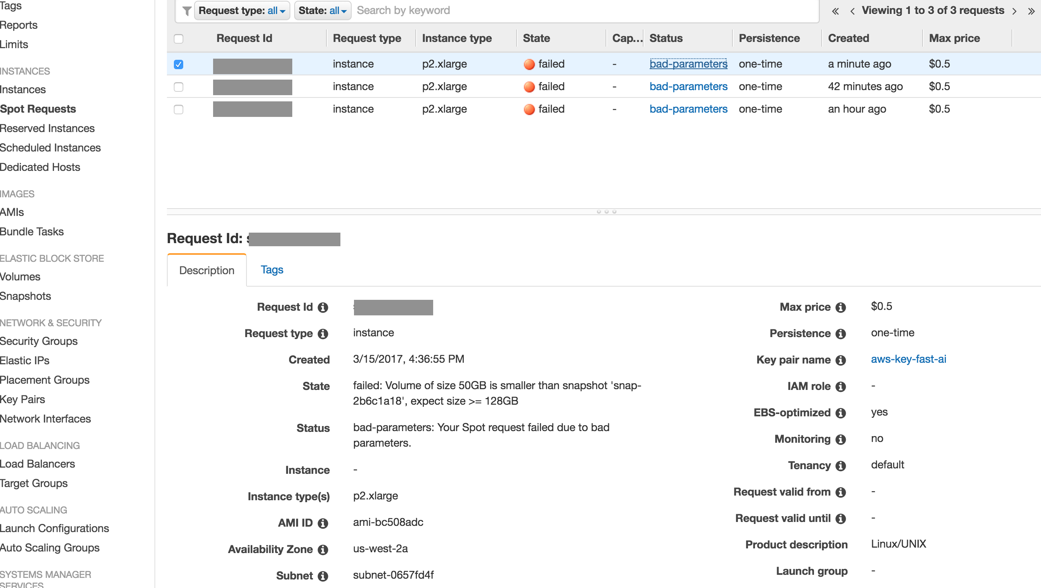Viewport: 1041px width, 588px height.
Task: Switch to the Tags tab
Action: tap(272, 270)
